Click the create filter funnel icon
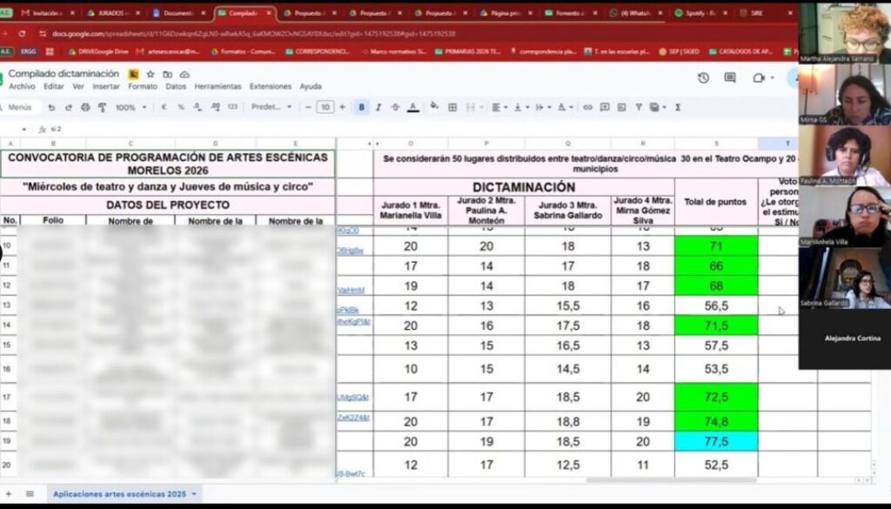891x509 pixels. click(639, 107)
